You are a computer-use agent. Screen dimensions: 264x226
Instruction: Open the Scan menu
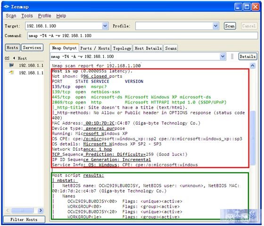click(11, 16)
